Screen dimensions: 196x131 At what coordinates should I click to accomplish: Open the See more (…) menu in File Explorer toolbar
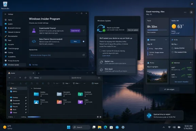84,83
